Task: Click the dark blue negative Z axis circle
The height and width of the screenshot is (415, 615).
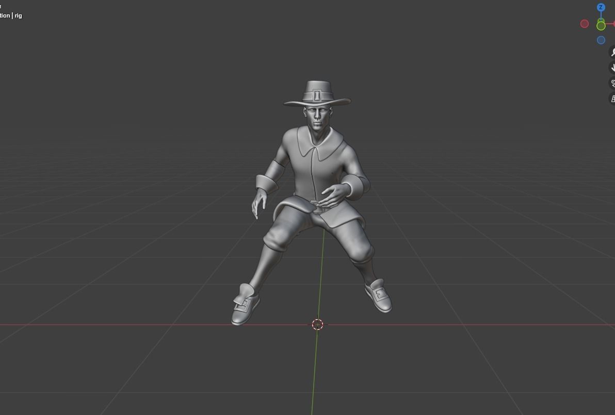Action: coord(601,40)
